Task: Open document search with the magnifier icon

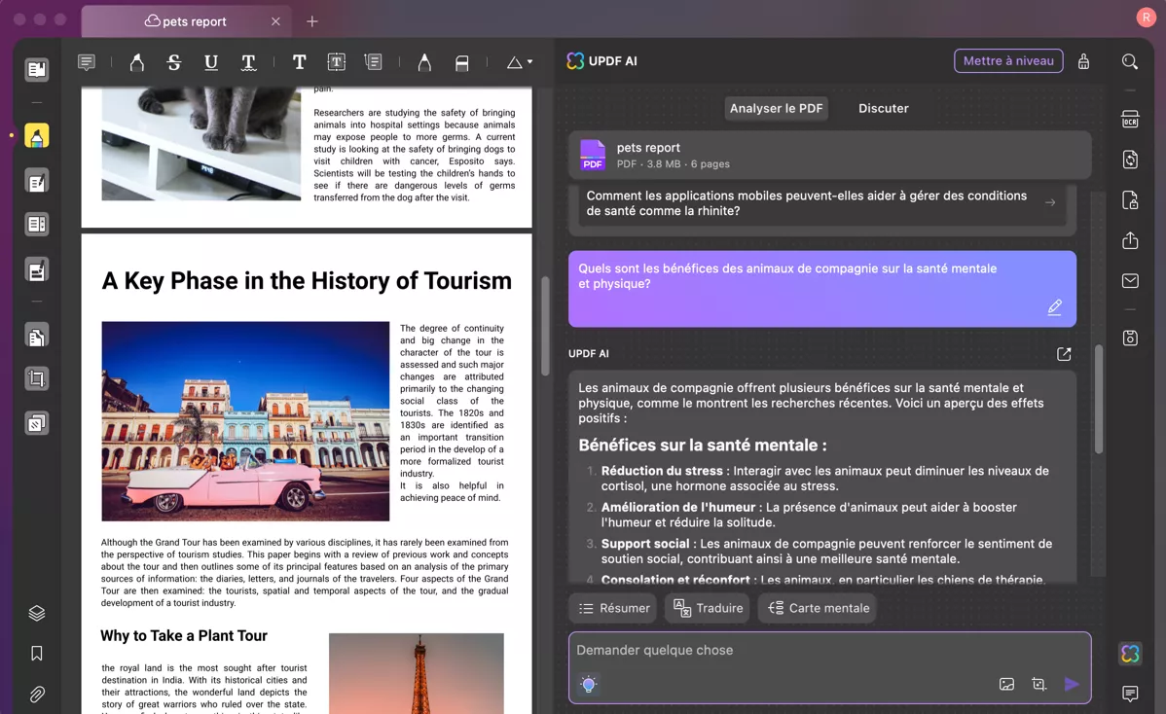Action: coord(1129,61)
